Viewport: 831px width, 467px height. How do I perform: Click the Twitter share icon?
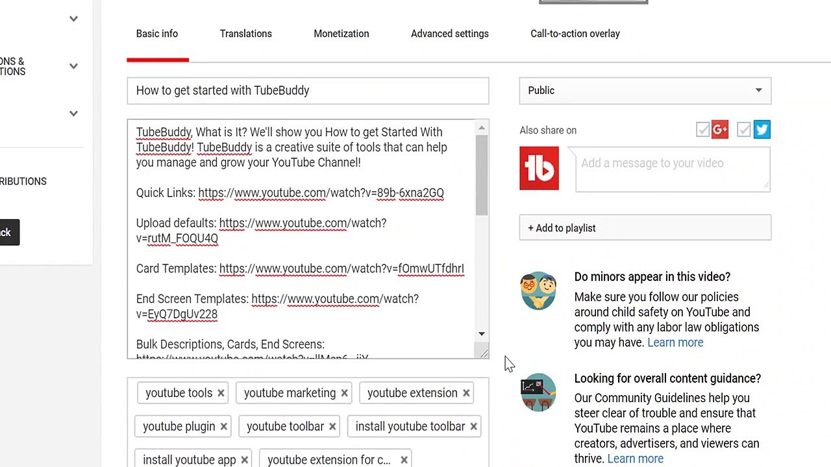coord(762,130)
